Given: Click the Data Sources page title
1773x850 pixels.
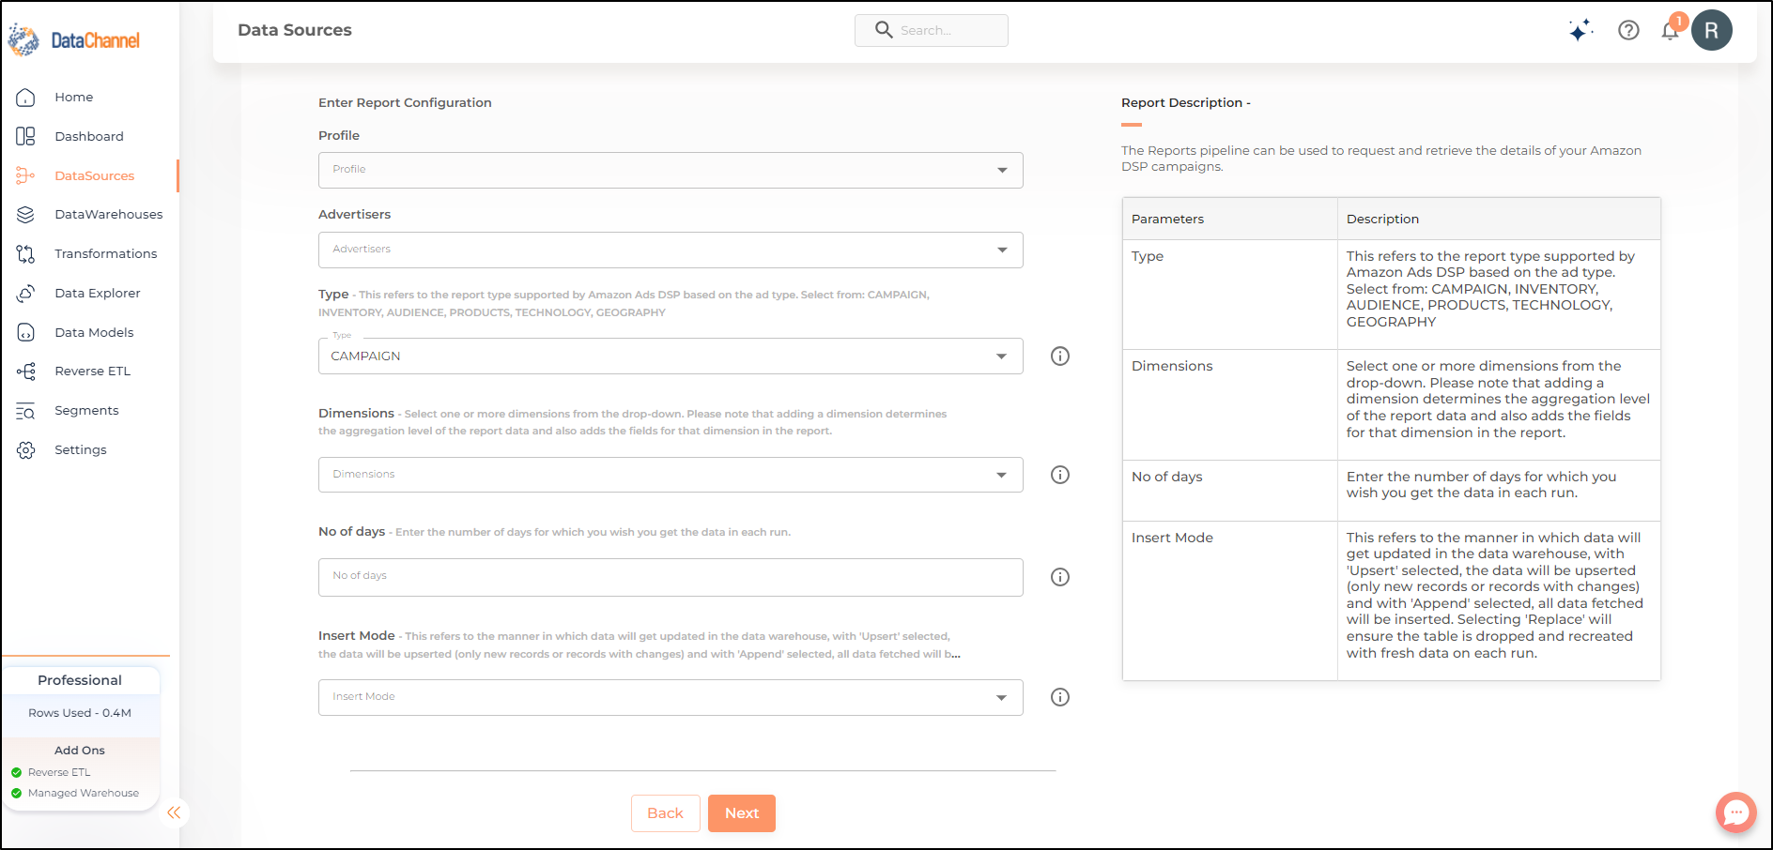Looking at the screenshot, I should 295,30.
